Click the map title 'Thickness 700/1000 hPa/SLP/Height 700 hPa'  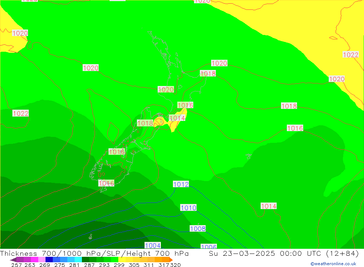point(94,253)
